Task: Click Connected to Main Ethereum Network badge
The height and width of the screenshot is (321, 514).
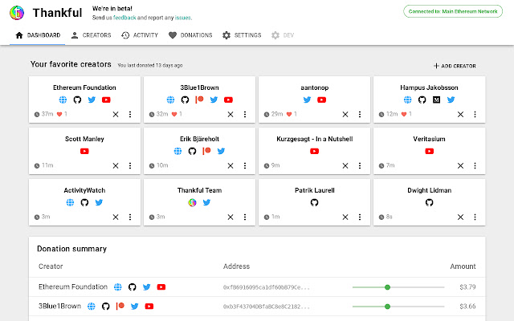Action: (x=453, y=11)
